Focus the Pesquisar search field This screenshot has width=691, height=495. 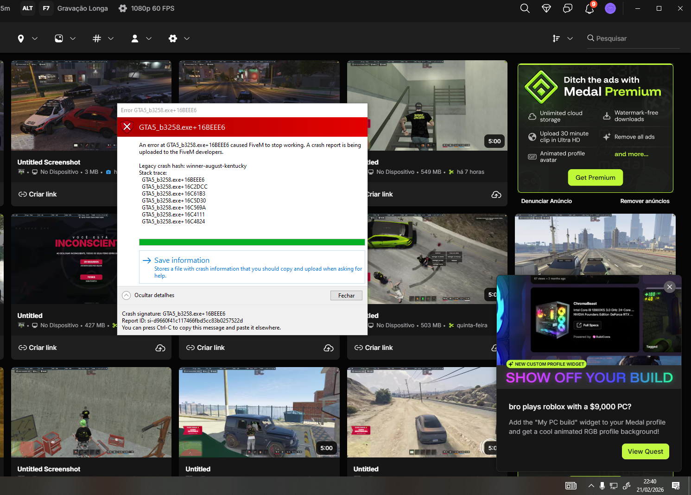pyautogui.click(x=633, y=38)
